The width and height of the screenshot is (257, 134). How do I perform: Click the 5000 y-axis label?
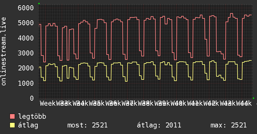click(x=26, y=23)
